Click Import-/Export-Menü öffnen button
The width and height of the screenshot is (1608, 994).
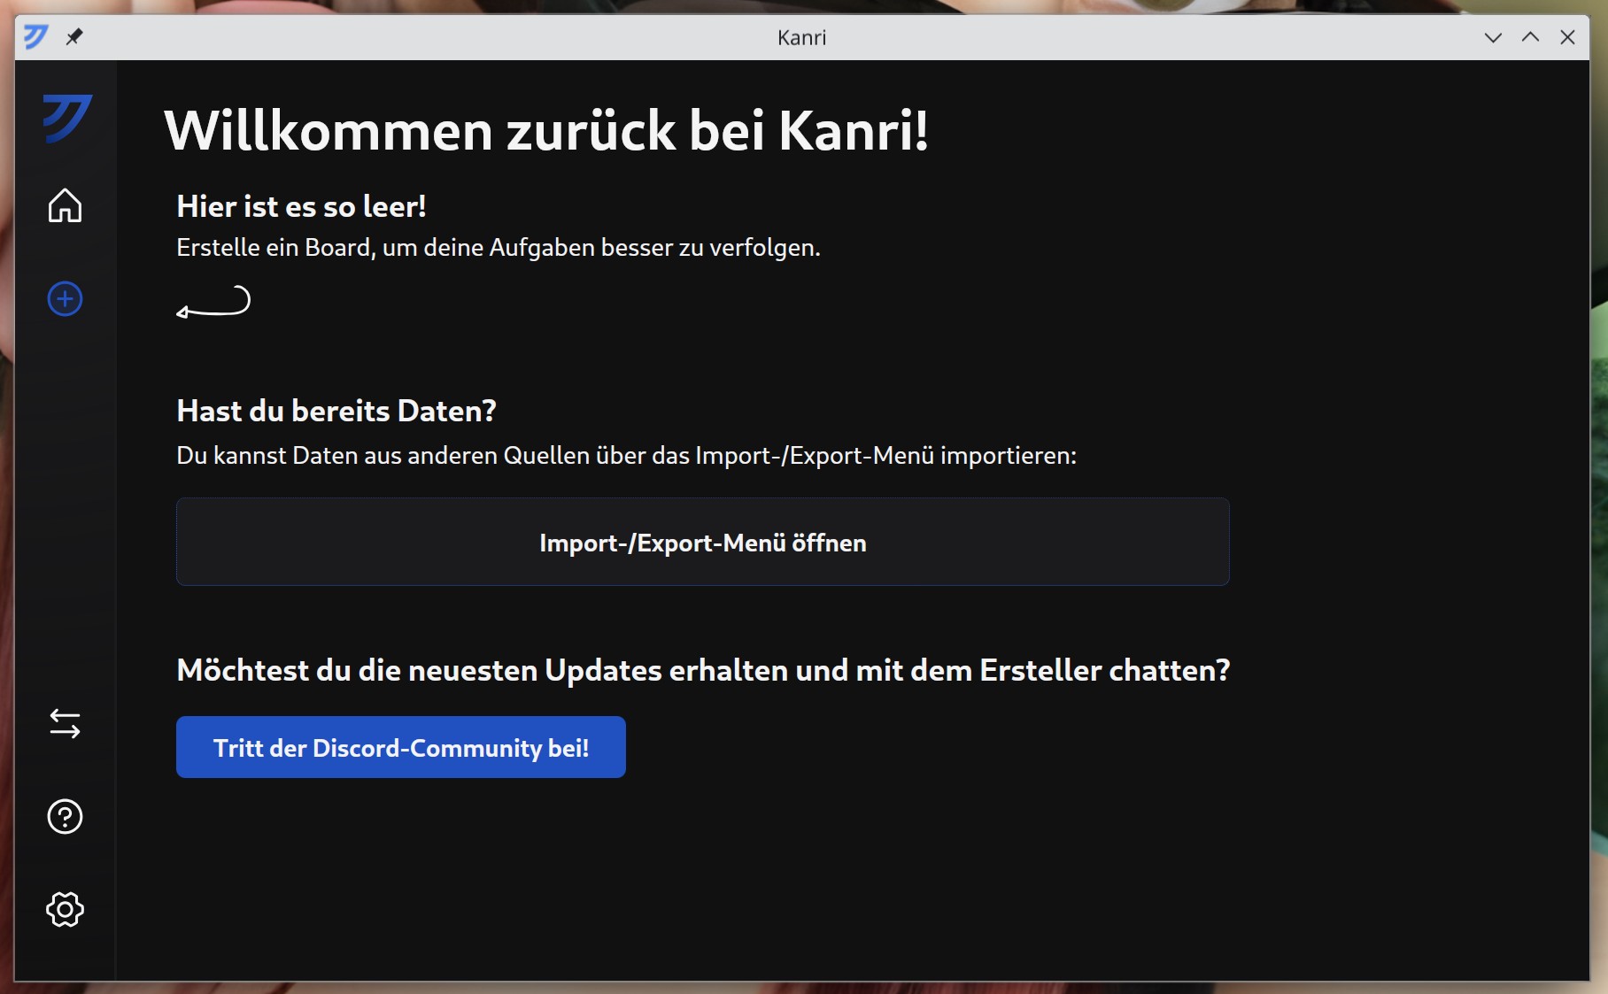pyautogui.click(x=702, y=542)
